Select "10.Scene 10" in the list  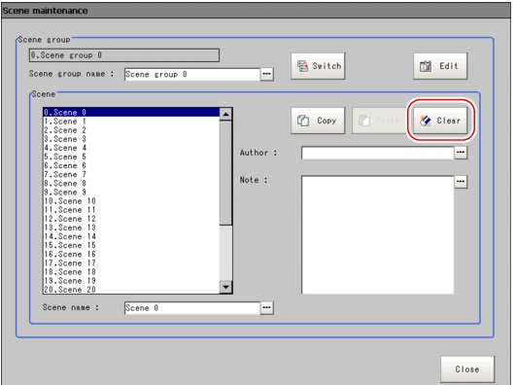(x=131, y=201)
